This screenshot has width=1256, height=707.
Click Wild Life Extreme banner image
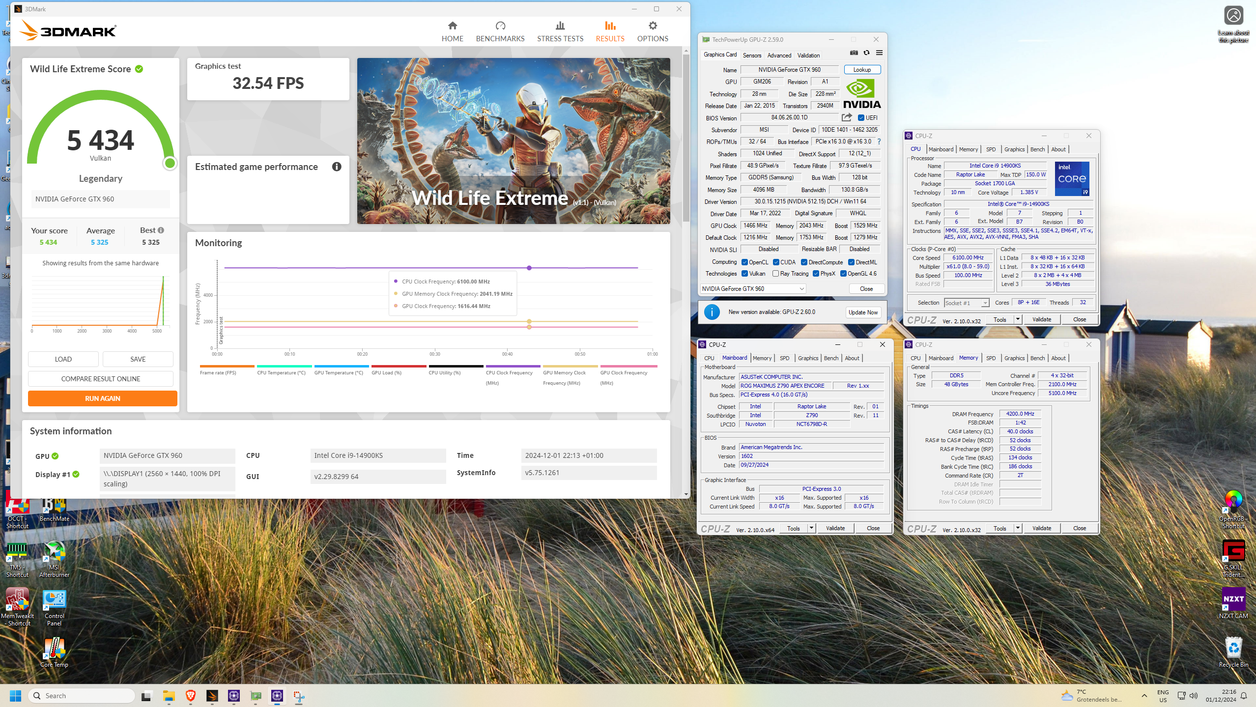[514, 141]
